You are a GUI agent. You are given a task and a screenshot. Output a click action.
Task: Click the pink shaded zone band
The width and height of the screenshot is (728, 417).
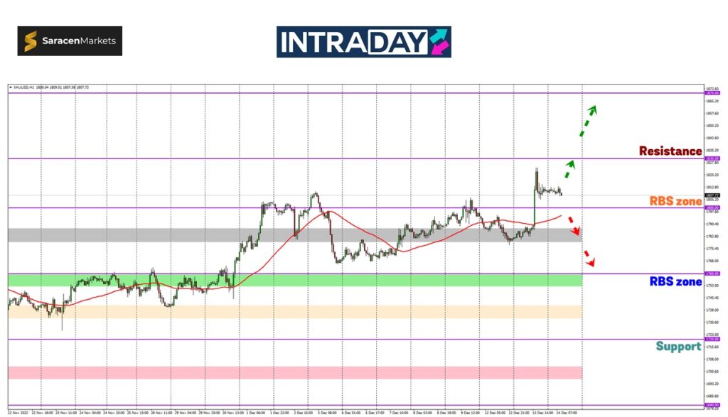(284, 373)
